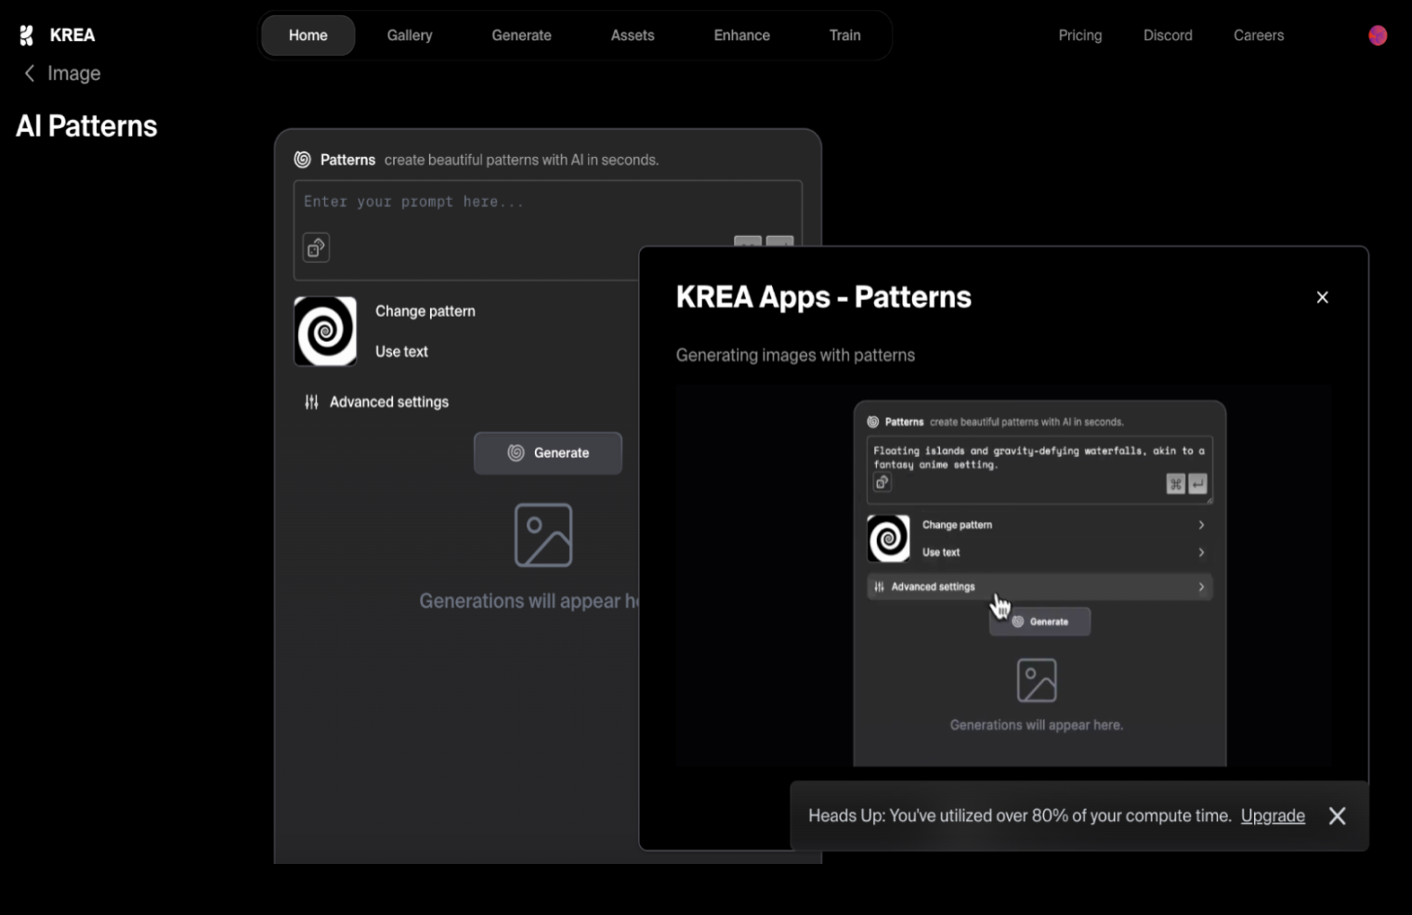1412x915 pixels.
Task: Click the Generate button in tutorial preview
Action: tap(1039, 621)
